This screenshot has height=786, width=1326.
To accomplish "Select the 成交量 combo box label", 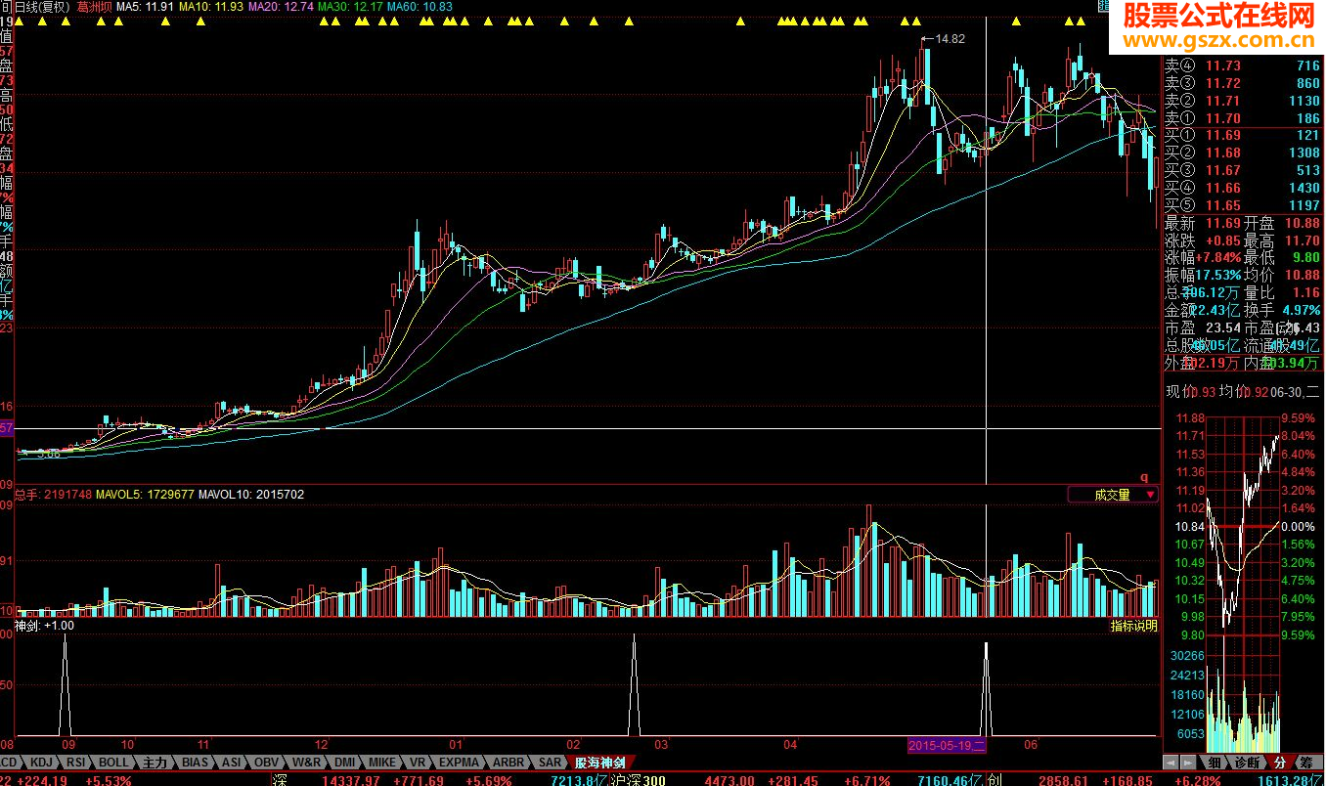I will (1112, 495).
